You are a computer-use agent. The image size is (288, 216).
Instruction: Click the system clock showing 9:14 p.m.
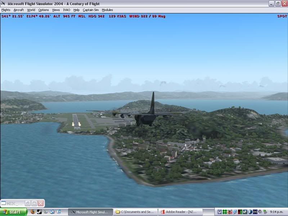(278, 212)
